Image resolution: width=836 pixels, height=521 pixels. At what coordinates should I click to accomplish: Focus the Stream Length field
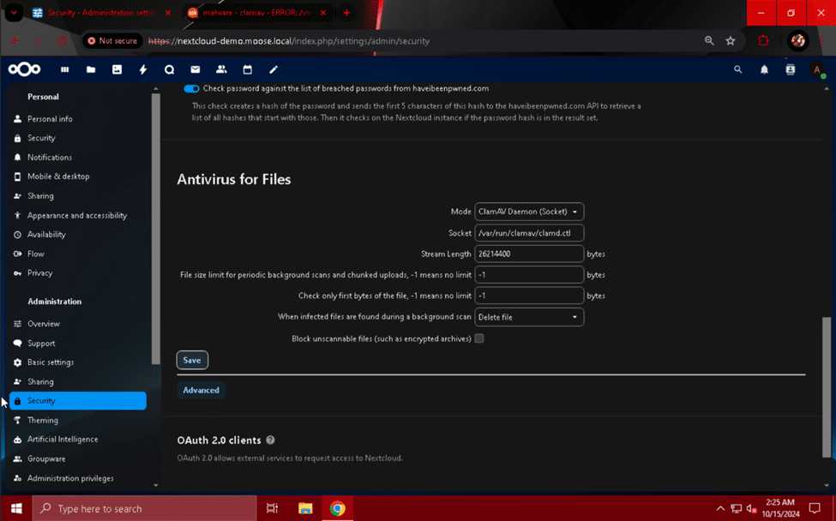(x=529, y=254)
